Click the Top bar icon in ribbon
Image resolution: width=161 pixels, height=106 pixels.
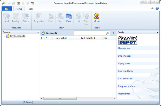tap(86, 16)
